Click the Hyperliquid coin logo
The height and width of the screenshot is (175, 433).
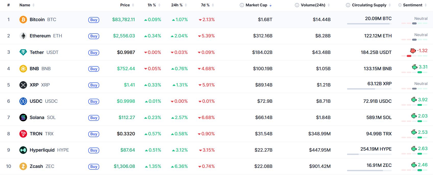click(23, 150)
